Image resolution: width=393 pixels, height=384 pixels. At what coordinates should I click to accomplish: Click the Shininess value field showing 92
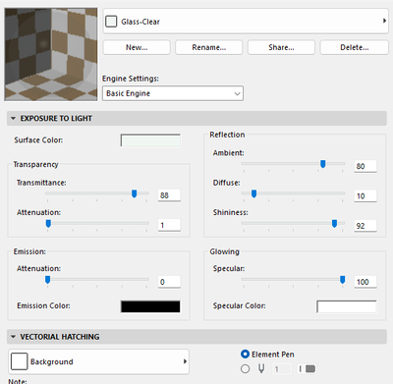tap(365, 226)
